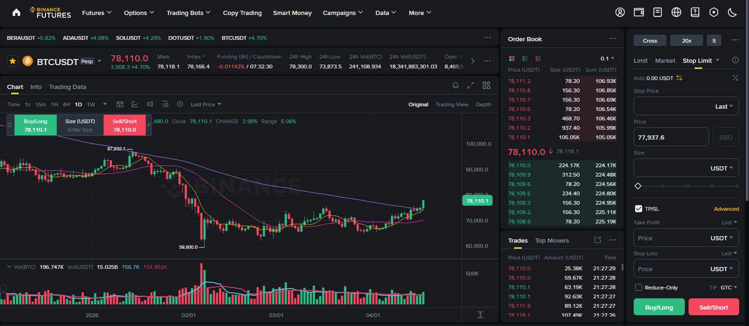Toggle BTCUSDT favorite star
Image resolution: width=749 pixels, height=326 pixels.
(13, 61)
